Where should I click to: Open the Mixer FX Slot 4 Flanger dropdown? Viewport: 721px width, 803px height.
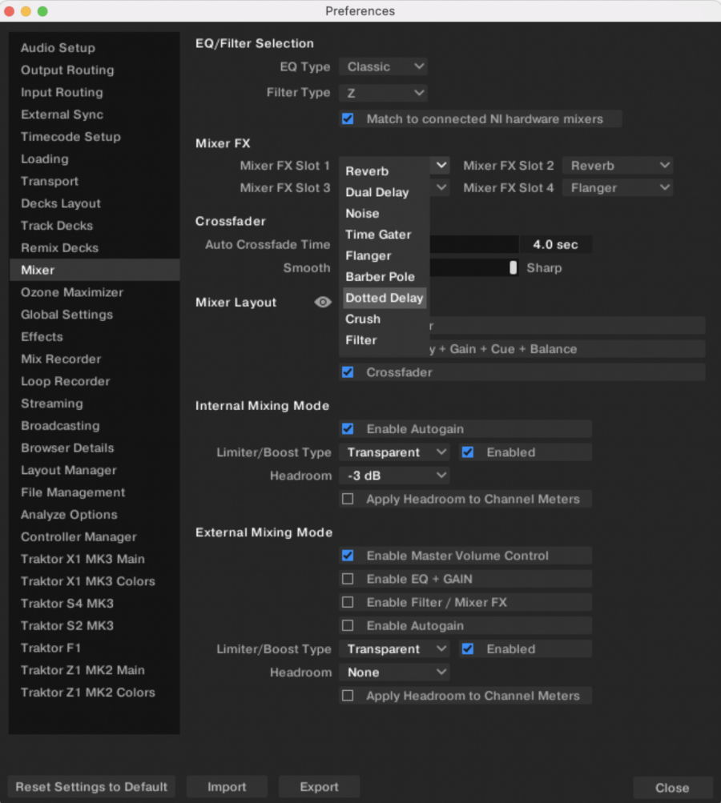pos(617,187)
